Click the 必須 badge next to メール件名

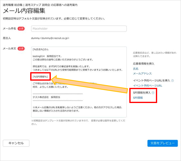click(21, 29)
